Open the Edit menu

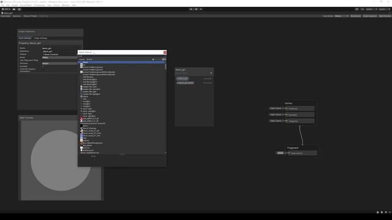[x=8, y=5]
